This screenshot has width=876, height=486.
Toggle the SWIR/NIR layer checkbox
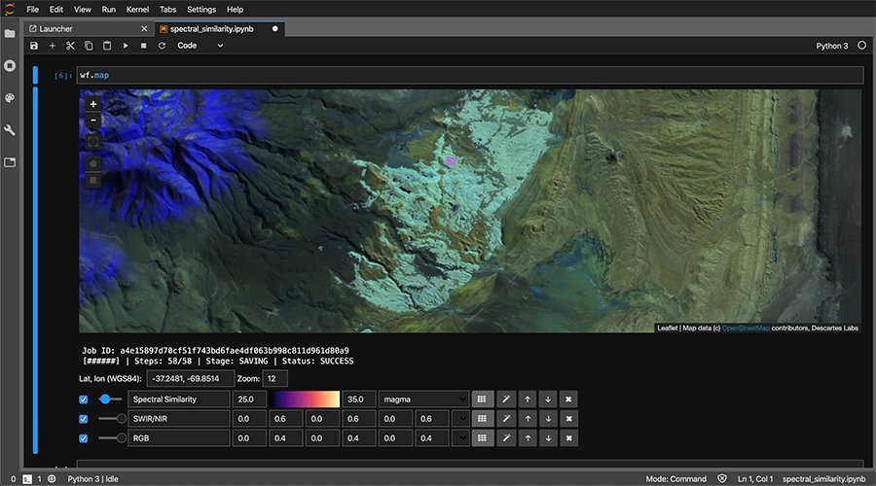coord(84,419)
